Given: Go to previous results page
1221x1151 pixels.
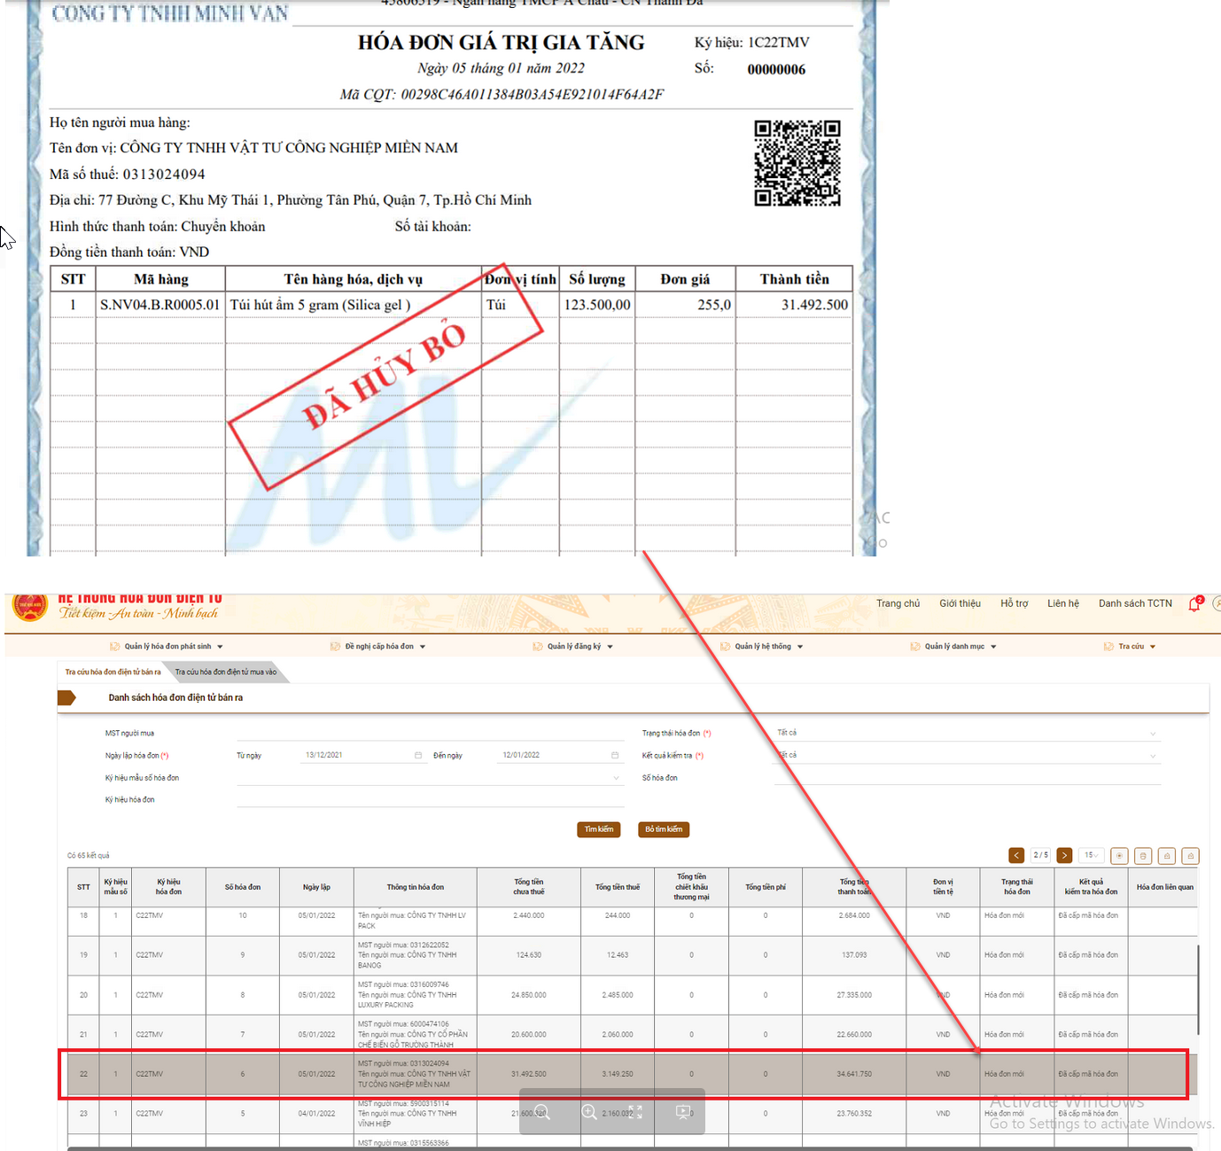Looking at the screenshot, I should pyautogui.click(x=1016, y=856).
